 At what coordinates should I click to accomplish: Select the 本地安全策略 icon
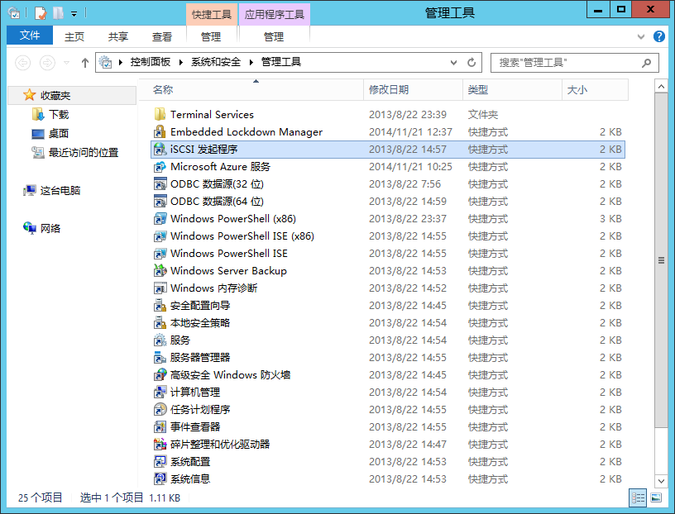coord(160,322)
